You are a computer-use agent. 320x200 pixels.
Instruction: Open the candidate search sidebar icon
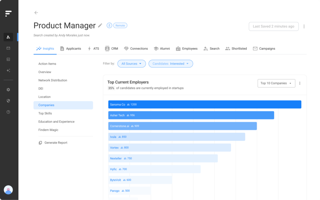click(x=8, y=37)
